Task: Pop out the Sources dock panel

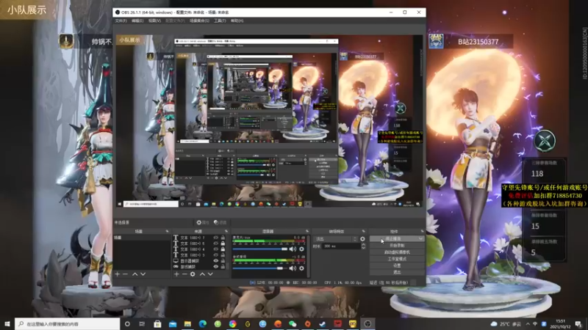Action: click(226, 231)
